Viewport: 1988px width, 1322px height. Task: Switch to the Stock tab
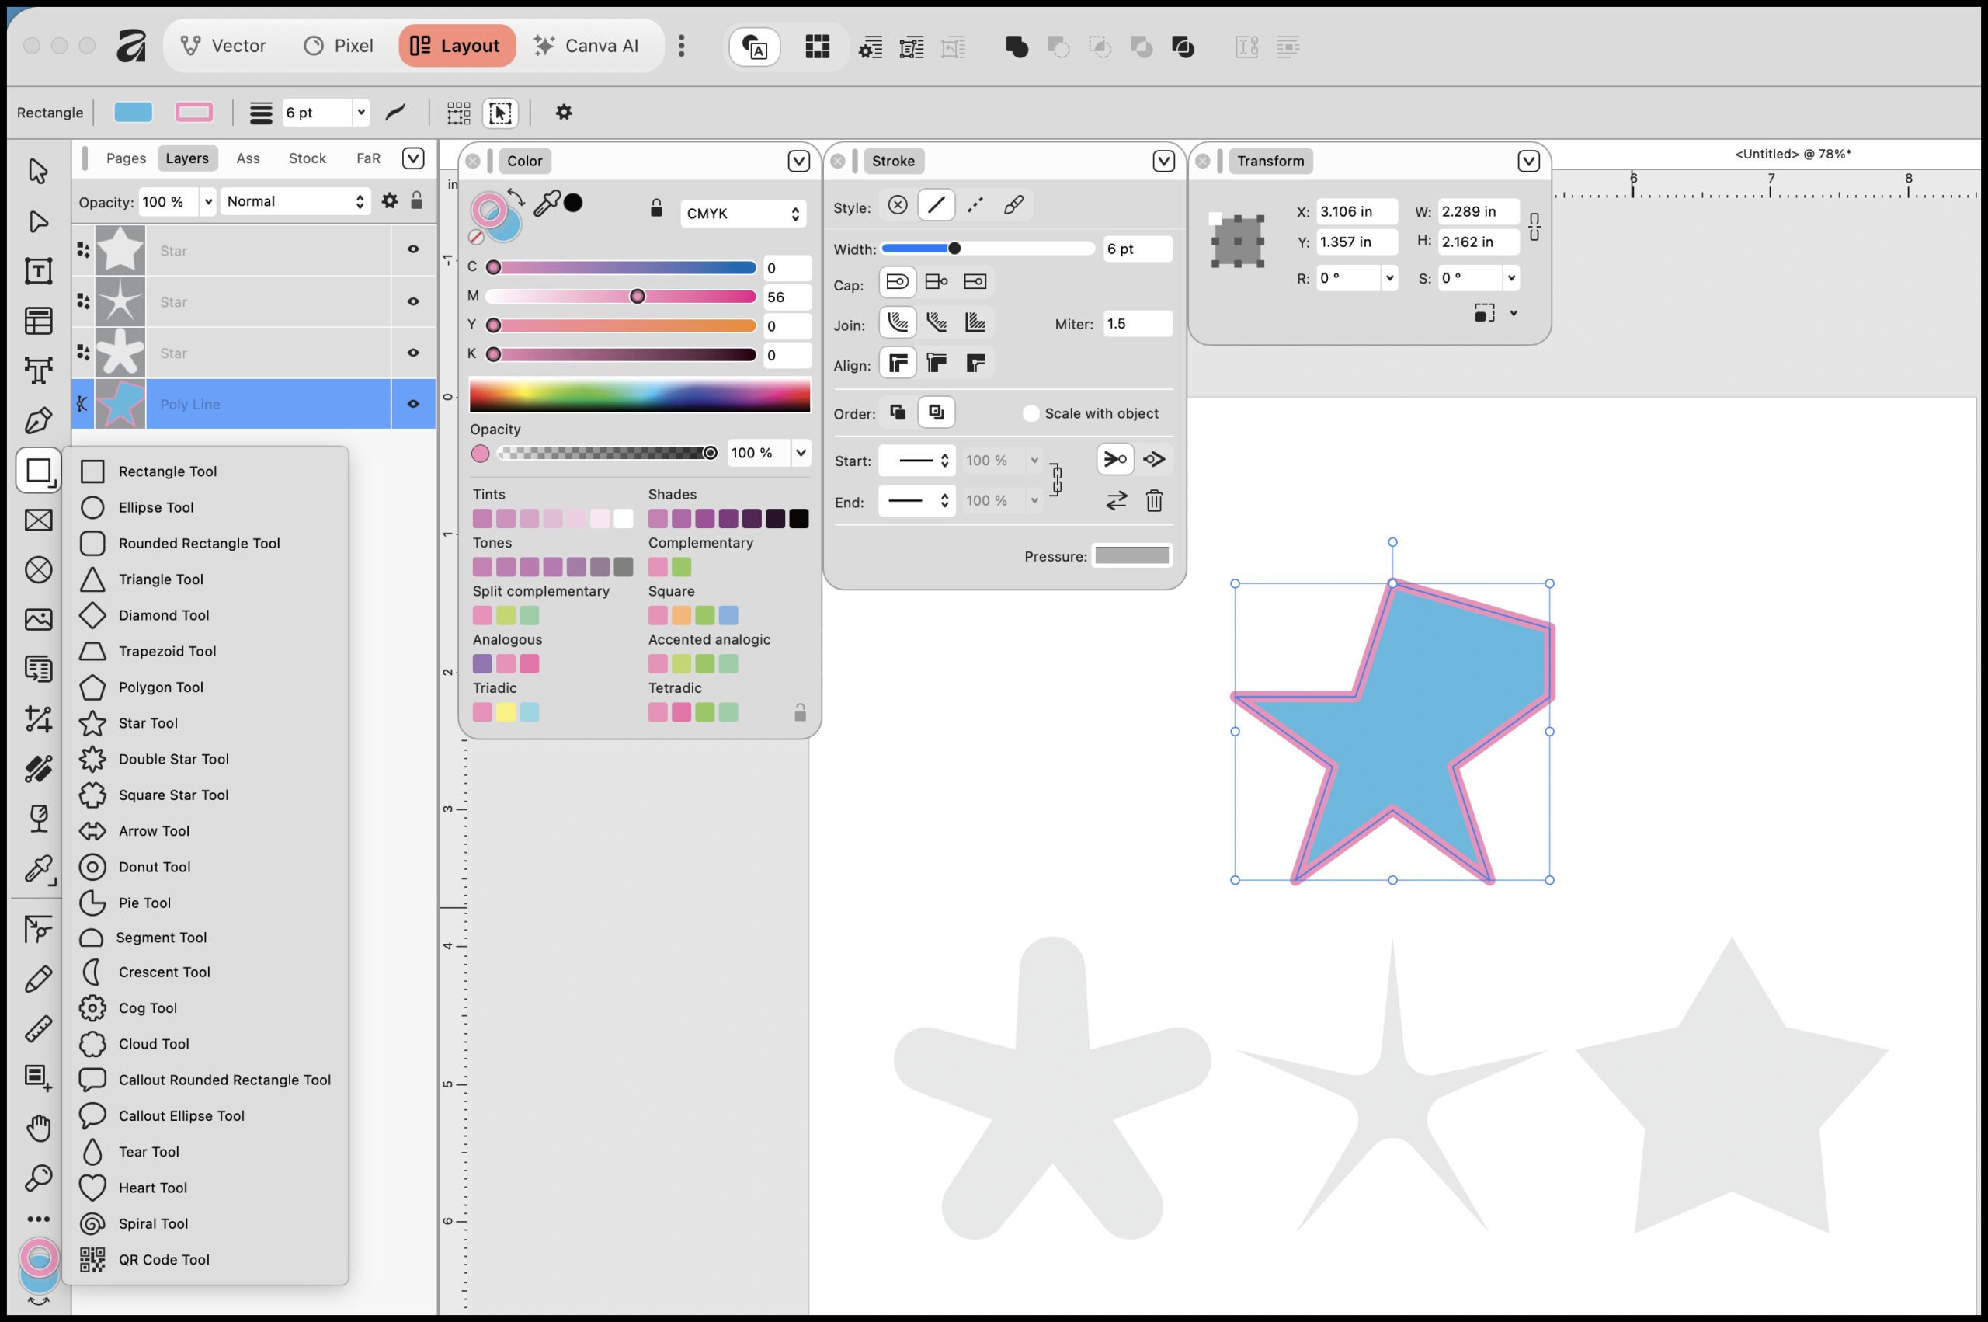point(307,158)
